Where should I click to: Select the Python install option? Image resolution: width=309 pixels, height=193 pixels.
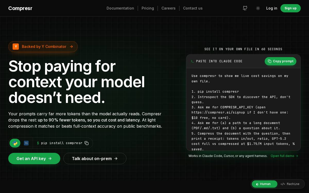[x=15, y=143]
